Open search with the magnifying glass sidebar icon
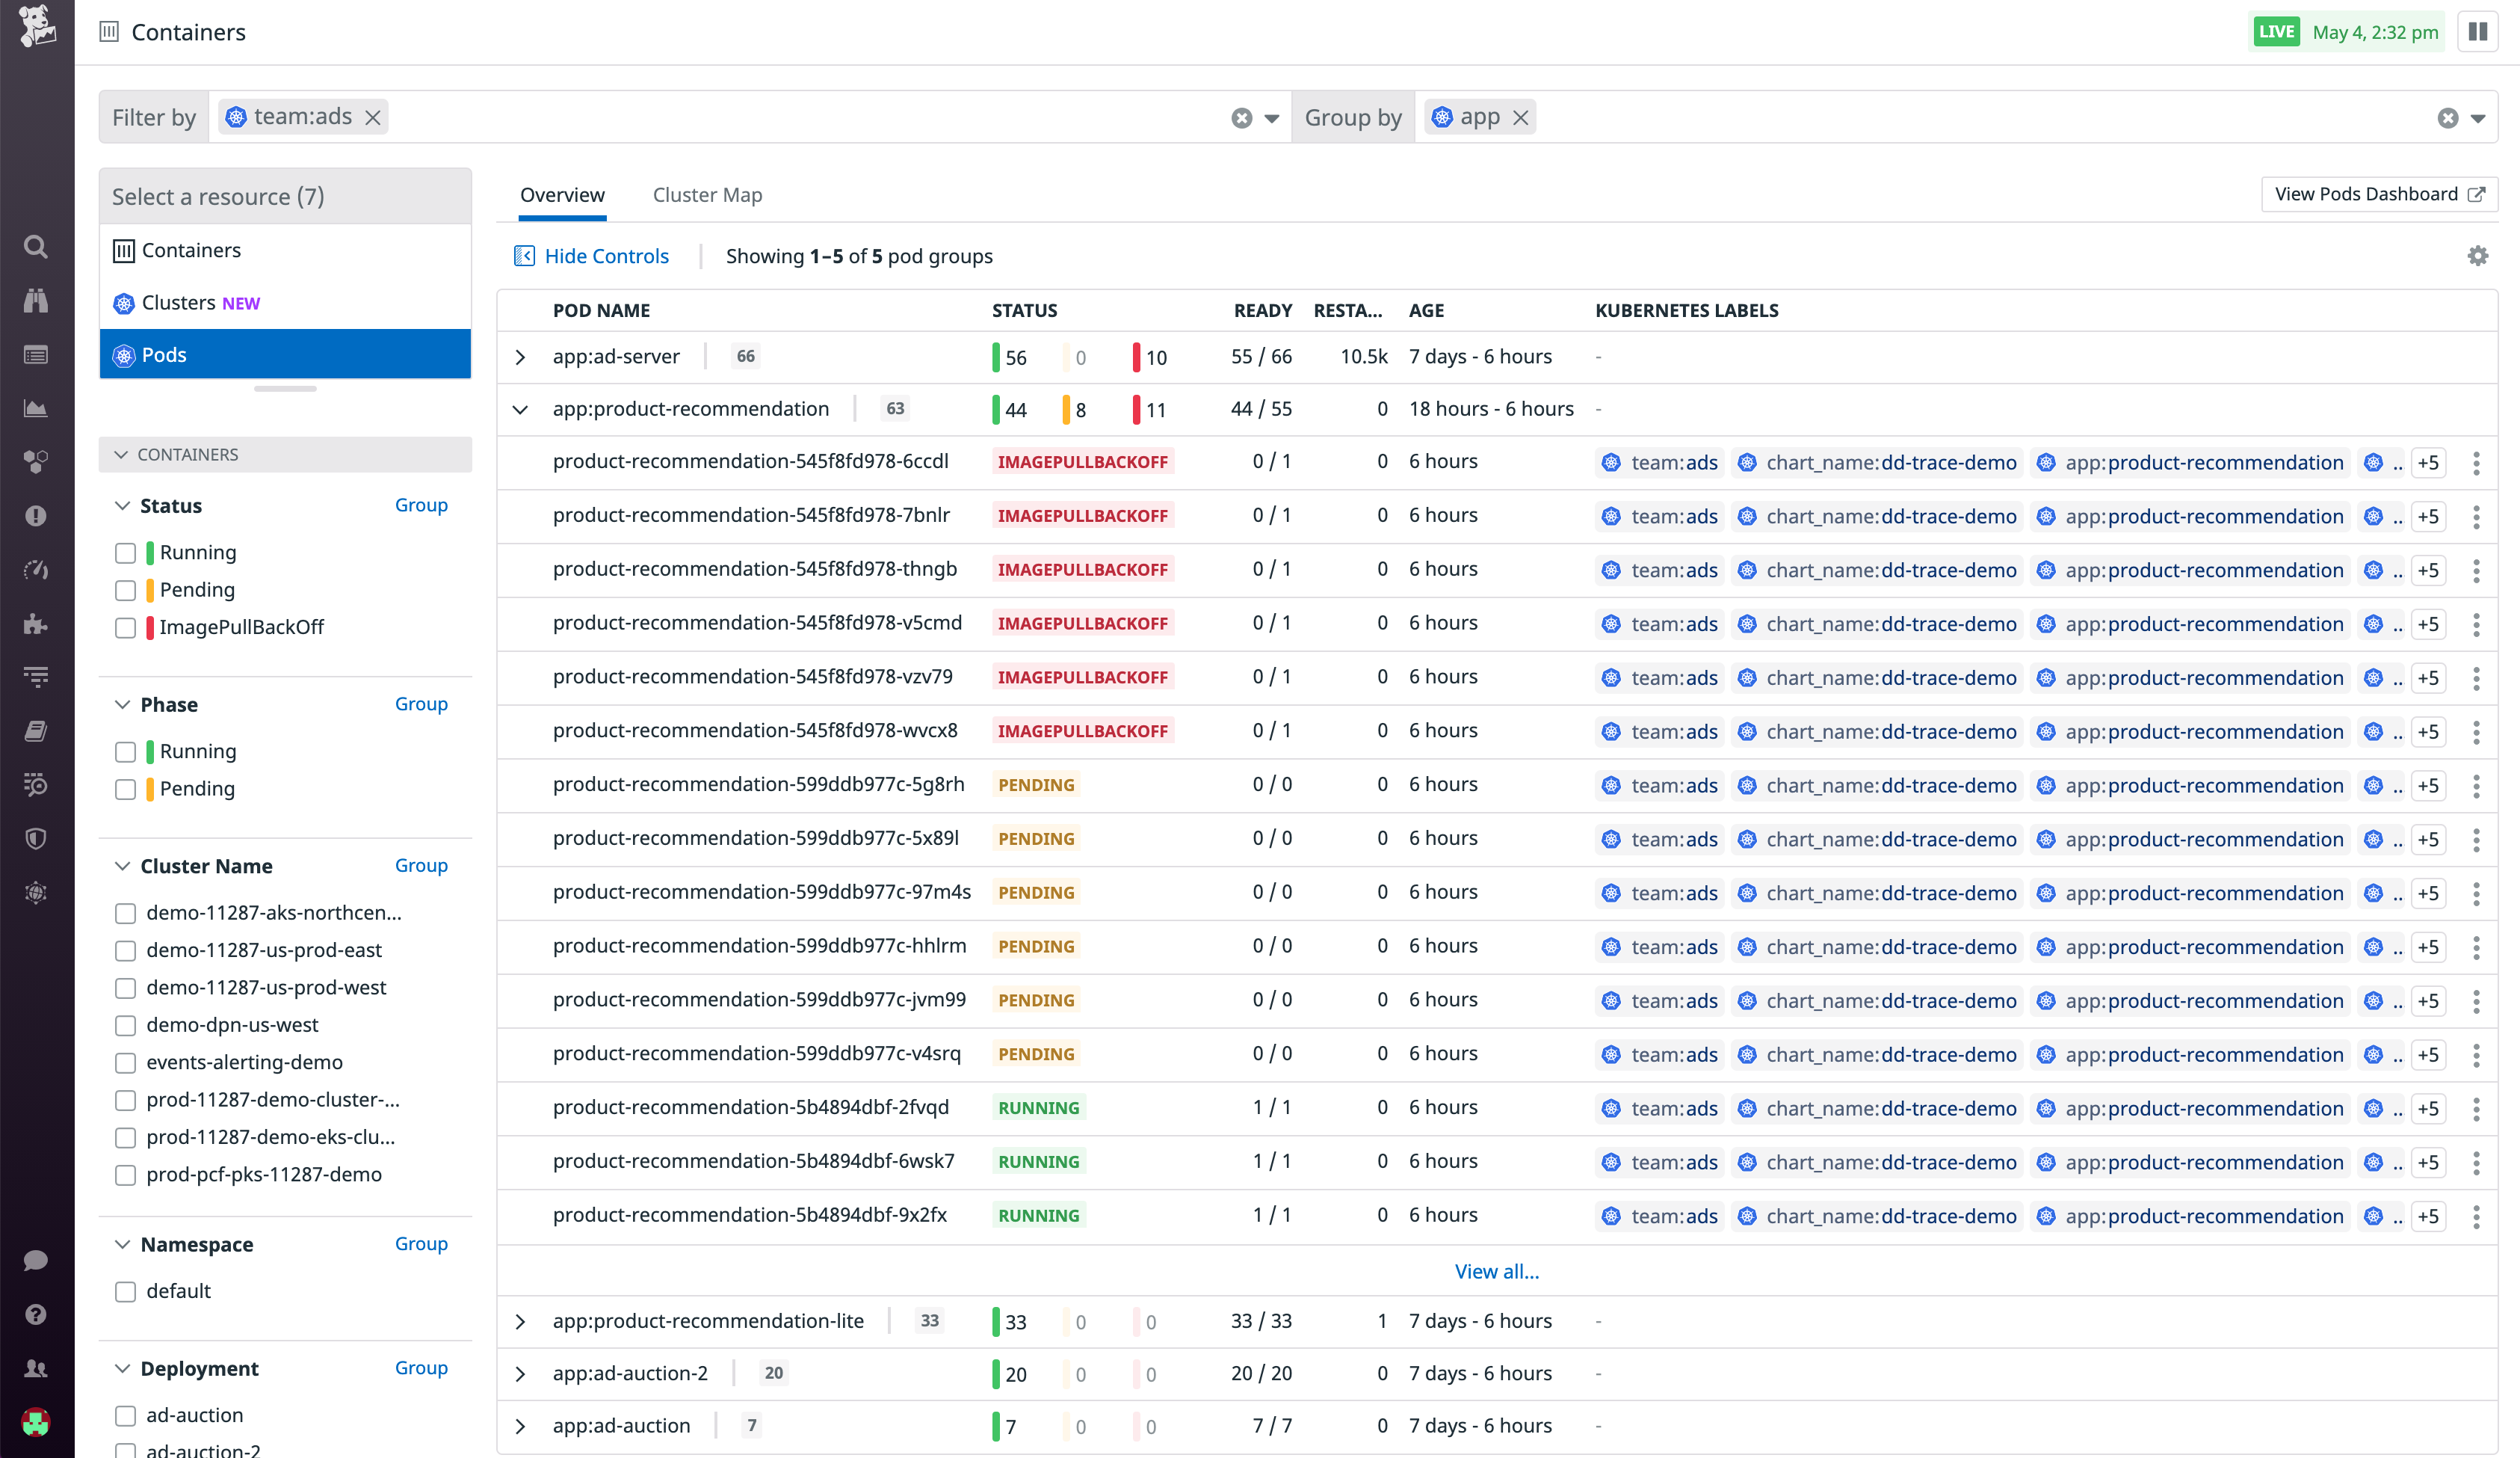Image resolution: width=2520 pixels, height=1458 pixels. (x=36, y=246)
